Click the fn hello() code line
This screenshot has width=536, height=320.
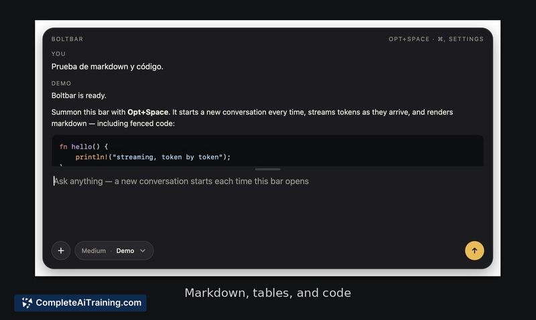(x=84, y=147)
